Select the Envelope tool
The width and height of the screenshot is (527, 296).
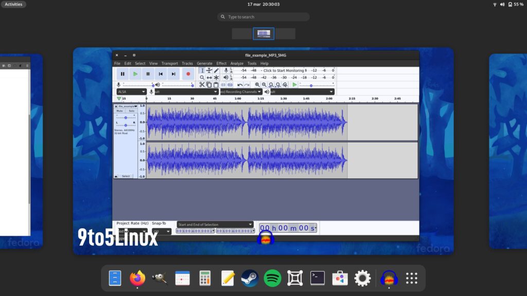tap(209, 70)
